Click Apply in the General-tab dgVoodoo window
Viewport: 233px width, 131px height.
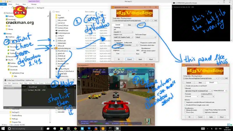[x=140, y=59]
